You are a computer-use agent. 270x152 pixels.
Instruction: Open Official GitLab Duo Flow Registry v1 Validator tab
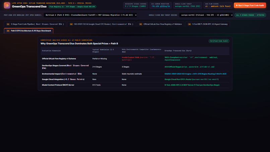pyautogui.click(x=160, y=24)
